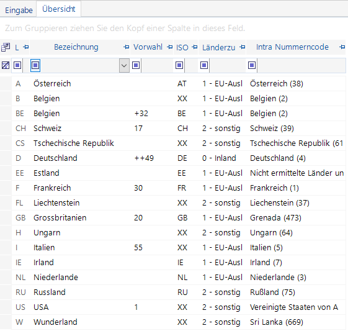
Task: Open the column chooser icon beside L header
Action: (6, 47)
